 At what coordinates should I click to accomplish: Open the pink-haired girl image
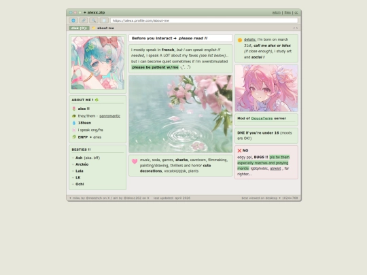(266, 88)
